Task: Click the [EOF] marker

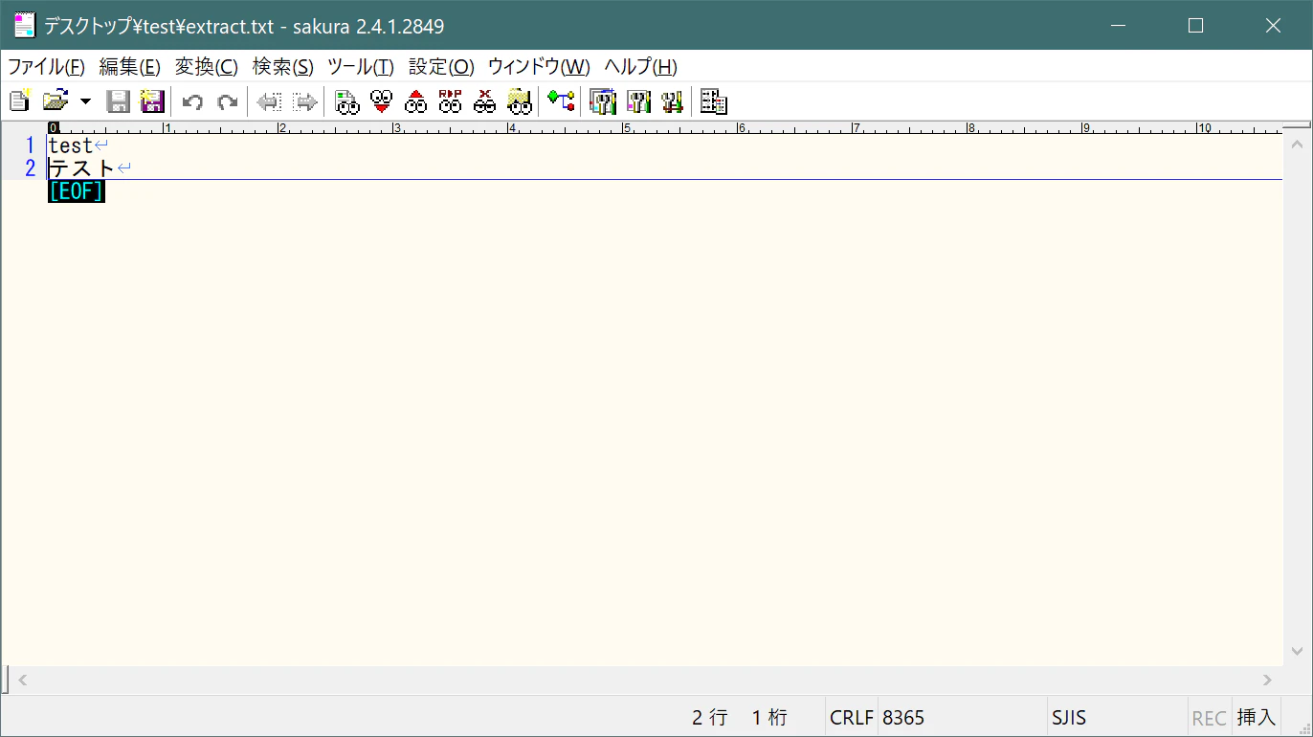Action: click(x=76, y=191)
